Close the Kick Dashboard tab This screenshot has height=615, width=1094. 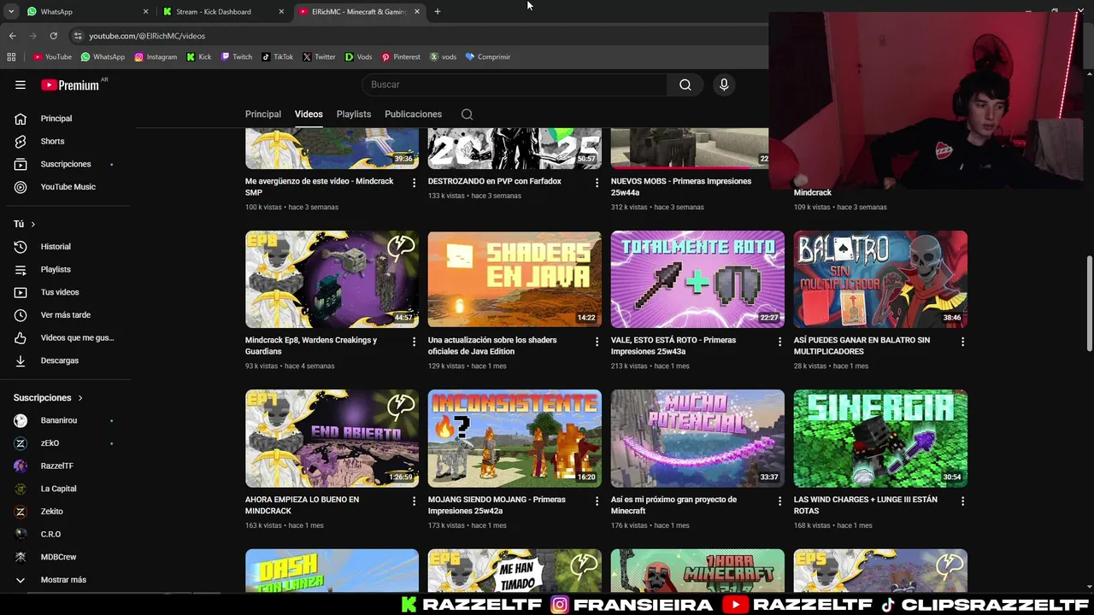point(281,12)
